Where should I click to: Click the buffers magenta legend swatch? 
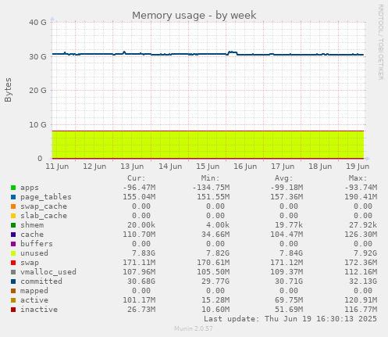coord(13,244)
